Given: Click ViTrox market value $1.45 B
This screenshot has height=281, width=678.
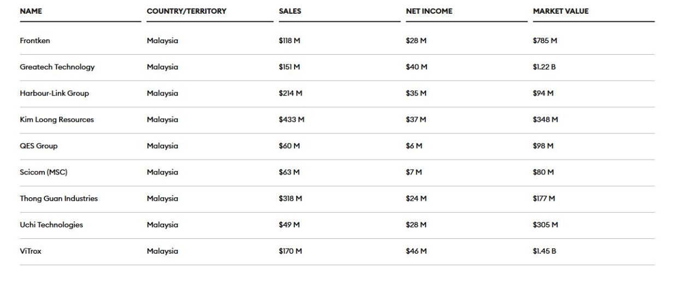Looking at the screenshot, I should point(545,251).
